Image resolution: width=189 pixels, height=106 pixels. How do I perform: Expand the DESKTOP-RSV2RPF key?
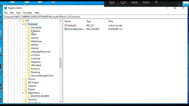[x=26, y=96]
